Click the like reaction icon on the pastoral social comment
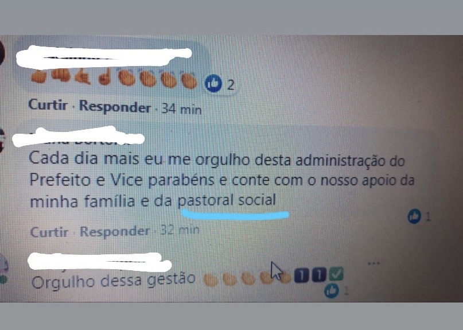 [414, 216]
